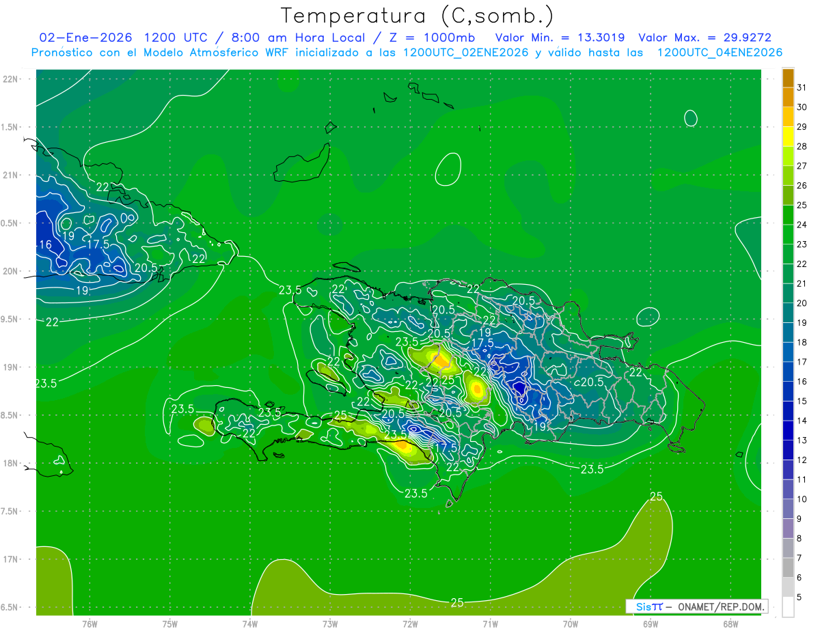Click the colorbar value "5"
Screen dimensions: 820x633
tap(799, 597)
